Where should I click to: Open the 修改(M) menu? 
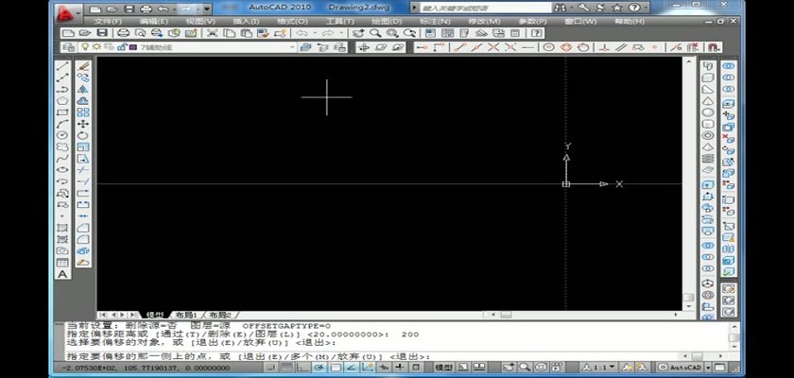click(484, 22)
